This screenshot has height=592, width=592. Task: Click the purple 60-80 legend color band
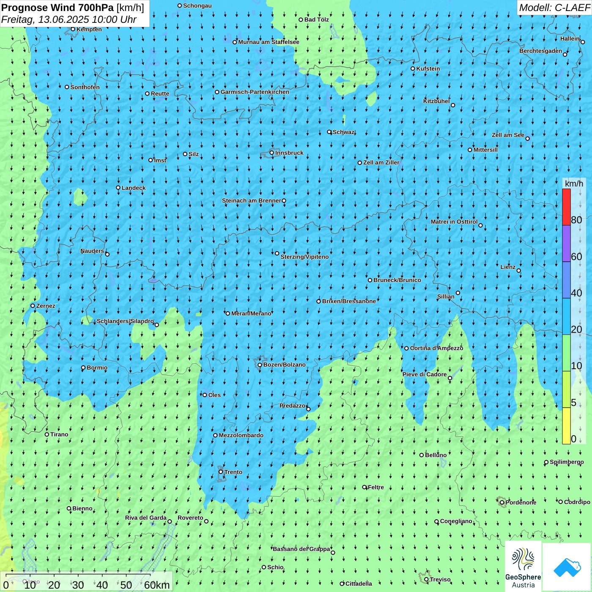click(566, 244)
